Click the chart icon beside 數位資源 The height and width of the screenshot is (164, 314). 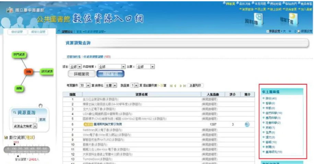(6, 138)
